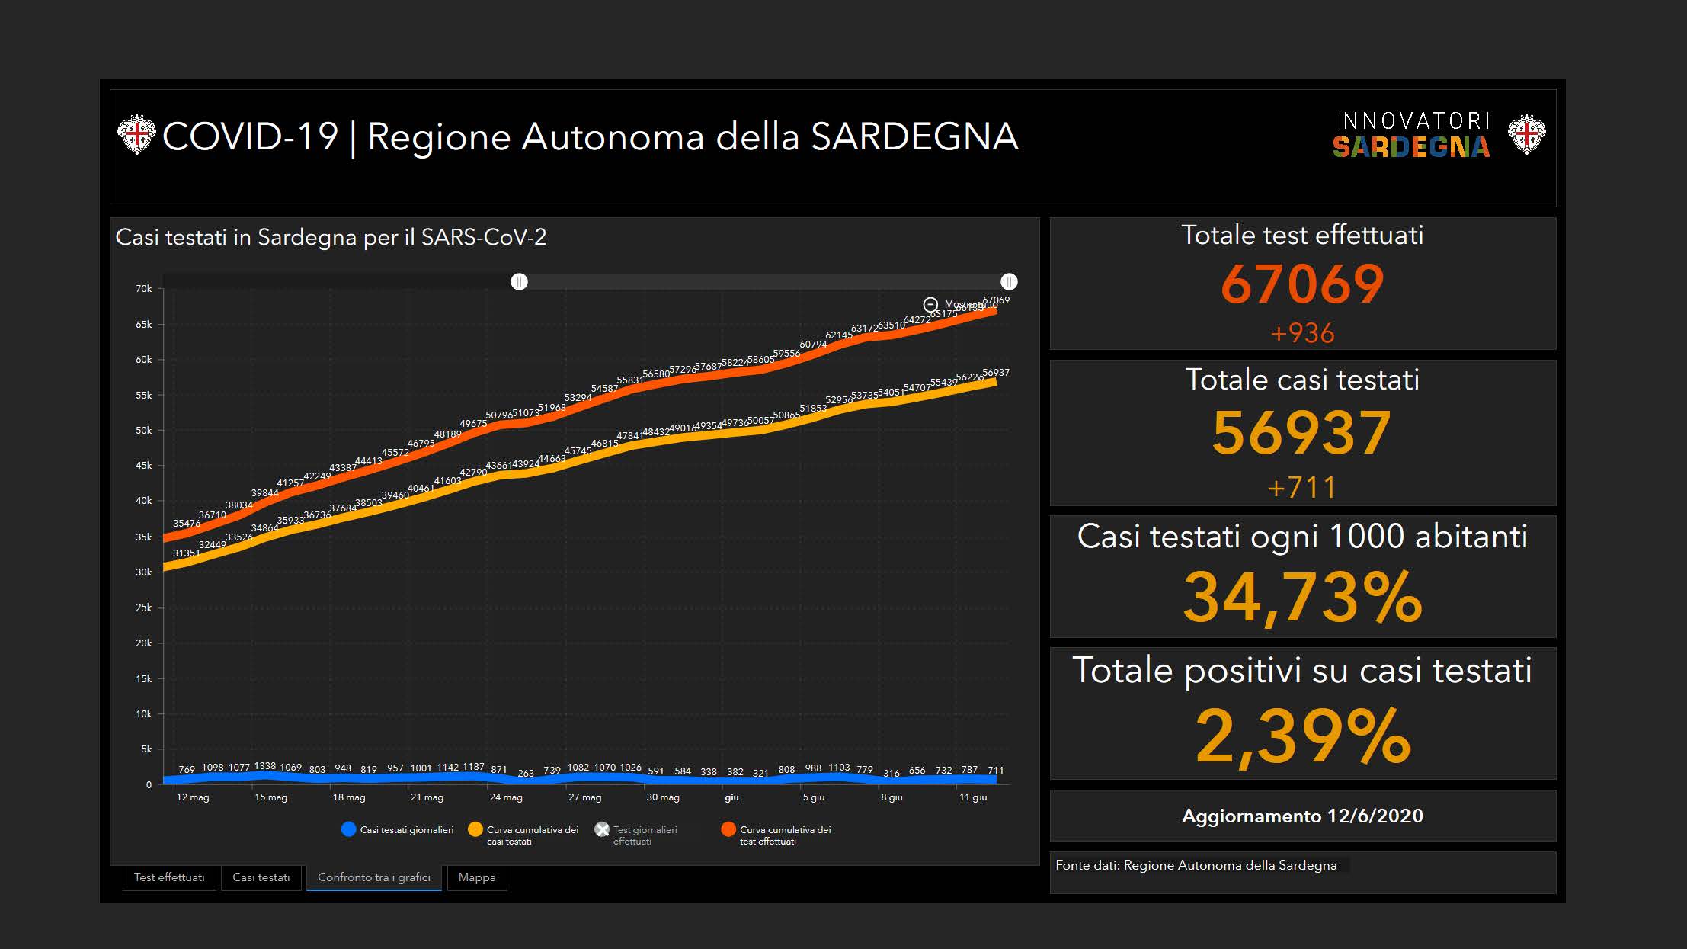Toggle blue 'Casi testati giornalieri' legend marker
The image size is (1687, 949).
[349, 829]
